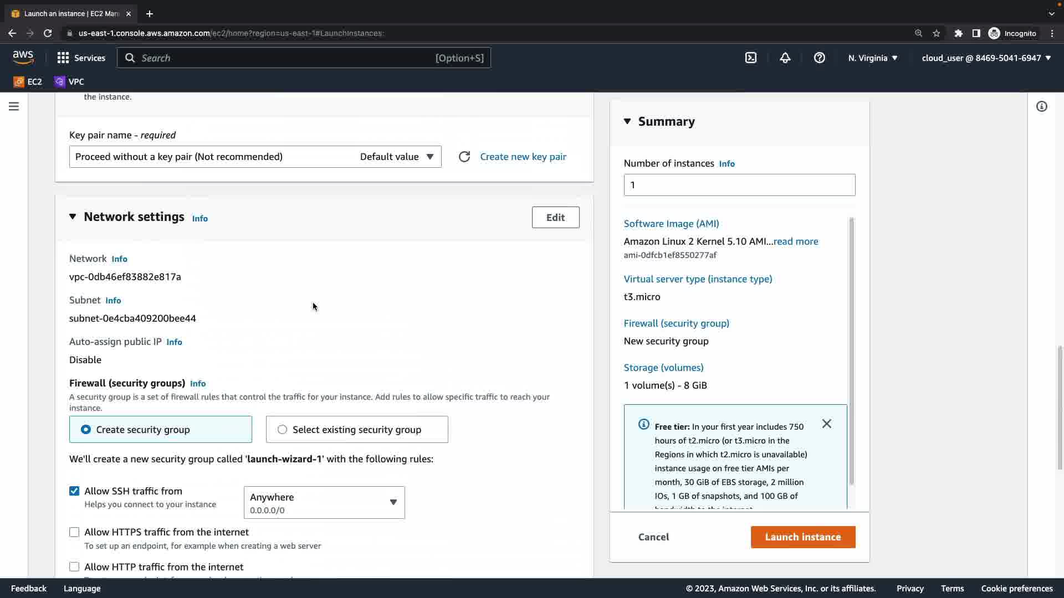
Task: Open the info panel icon at right
Action: point(1042,106)
